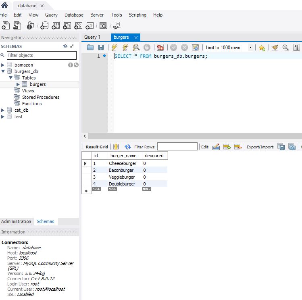
Task: Save the script to file icon
Action: click(101, 47)
